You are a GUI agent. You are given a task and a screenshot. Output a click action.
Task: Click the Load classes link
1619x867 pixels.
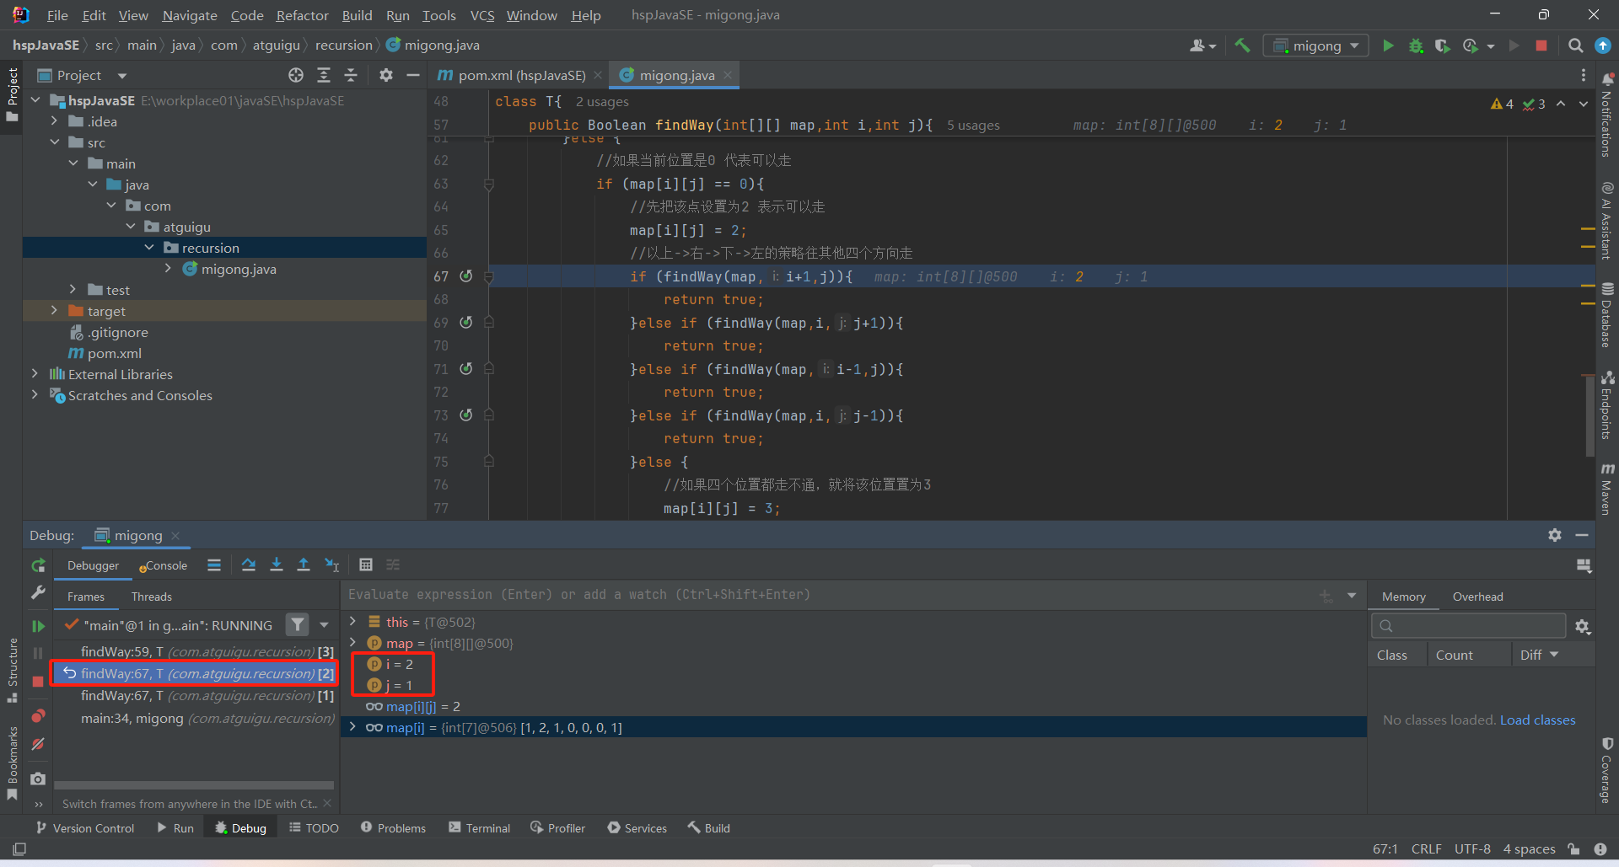click(1537, 720)
